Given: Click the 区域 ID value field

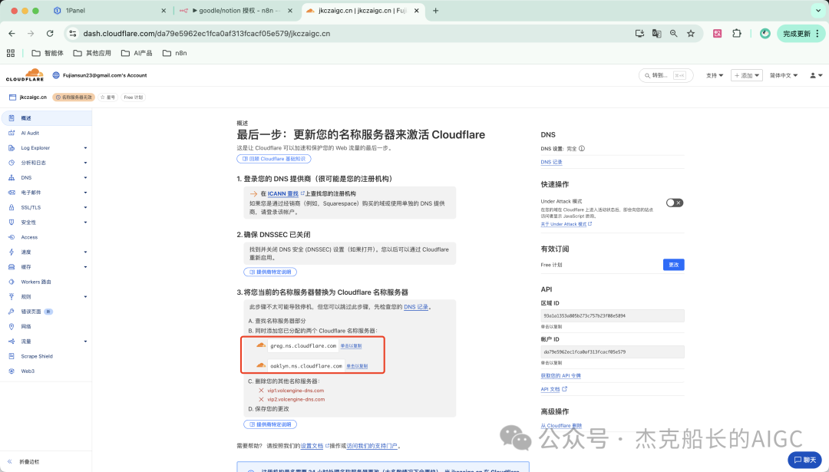Looking at the screenshot, I should pyautogui.click(x=613, y=315).
